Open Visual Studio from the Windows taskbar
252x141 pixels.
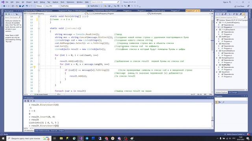pos(80,138)
